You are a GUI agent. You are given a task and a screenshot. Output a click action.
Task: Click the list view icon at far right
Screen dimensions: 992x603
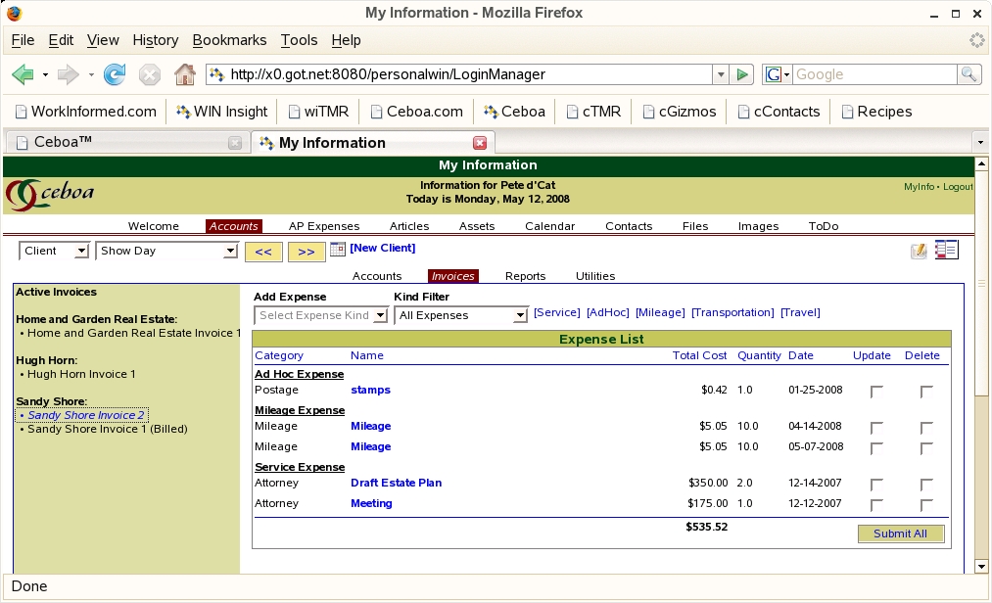(x=946, y=250)
